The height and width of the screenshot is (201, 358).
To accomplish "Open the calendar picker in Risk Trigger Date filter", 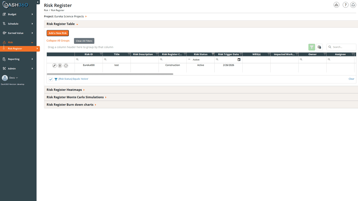I will (239, 59).
